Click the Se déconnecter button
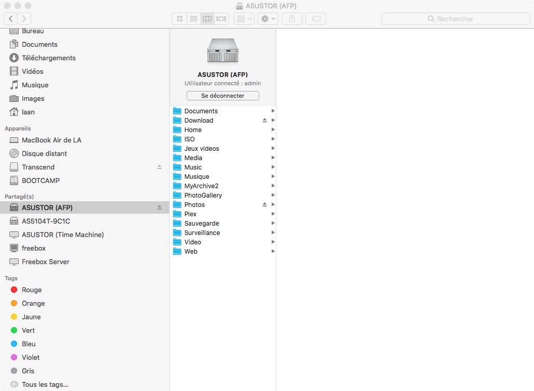 (223, 96)
